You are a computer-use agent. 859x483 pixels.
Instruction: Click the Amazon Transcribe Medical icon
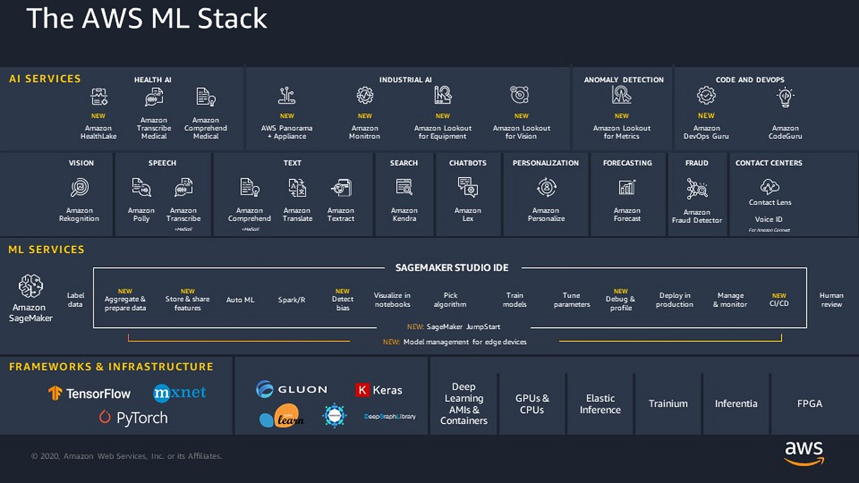coord(154,97)
